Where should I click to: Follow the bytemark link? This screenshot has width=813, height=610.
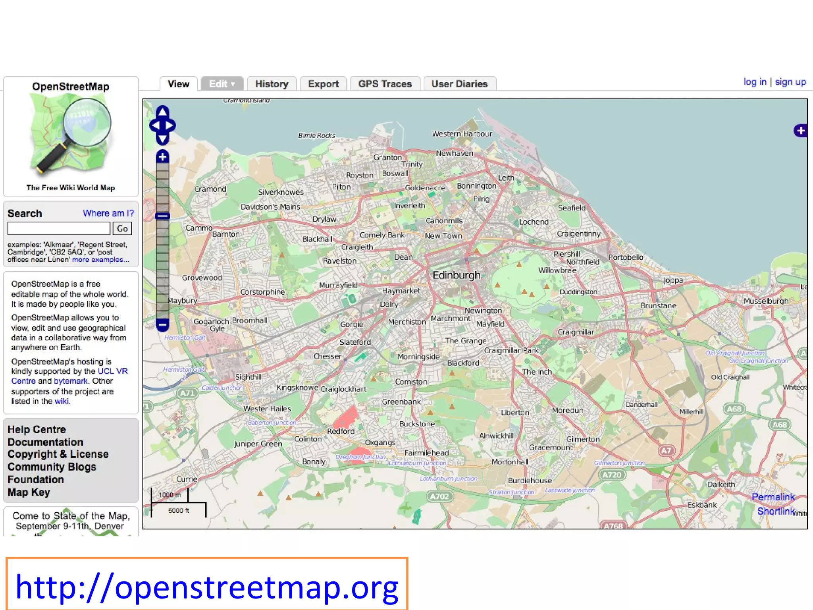click(71, 381)
